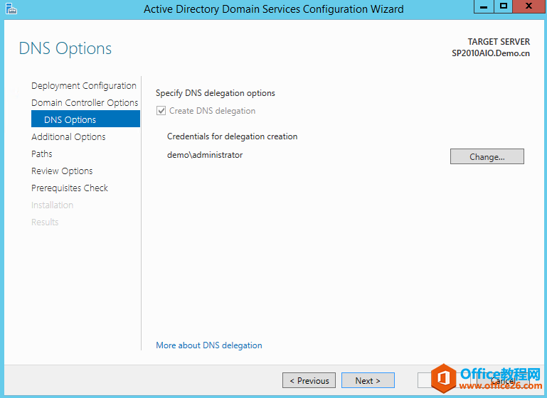Click the TARGET SERVER label
The height and width of the screenshot is (398, 547).
[499, 42]
